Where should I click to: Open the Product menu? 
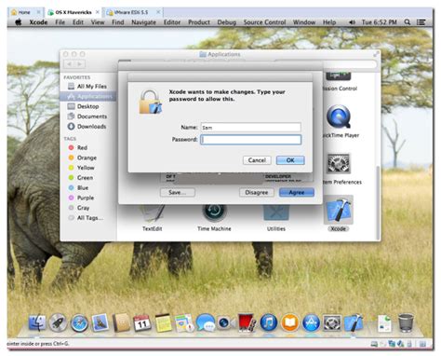click(x=199, y=22)
